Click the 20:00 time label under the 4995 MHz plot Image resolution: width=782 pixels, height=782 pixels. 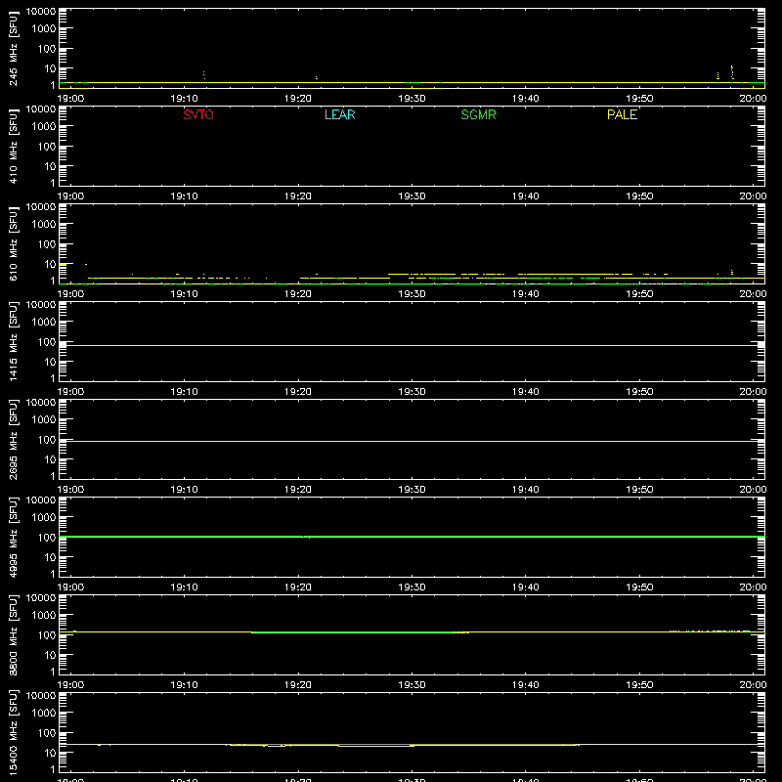click(753, 587)
